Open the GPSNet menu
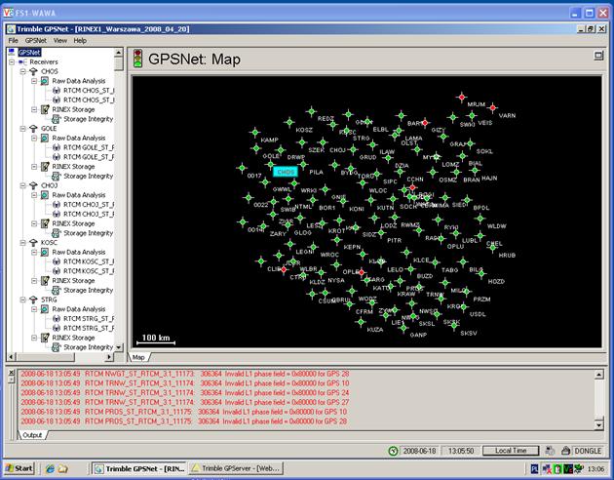This screenshot has height=480, width=614. [x=36, y=40]
